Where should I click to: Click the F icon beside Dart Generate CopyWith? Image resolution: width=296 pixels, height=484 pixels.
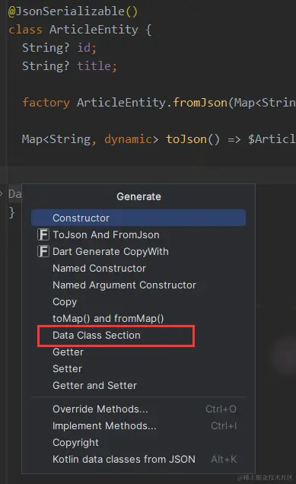pyautogui.click(x=43, y=251)
